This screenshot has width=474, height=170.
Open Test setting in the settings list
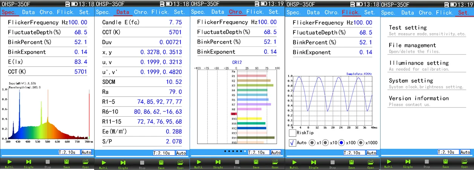408,28
